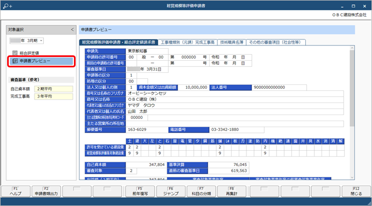Click the 基準決算 76,045 value
The width and height of the screenshot is (372, 206).
(228, 164)
